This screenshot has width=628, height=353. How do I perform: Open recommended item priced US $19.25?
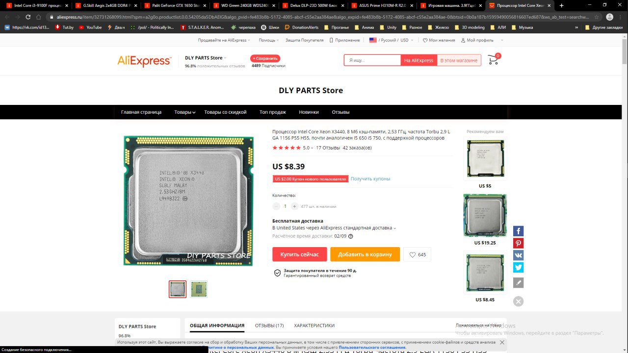pos(485,216)
